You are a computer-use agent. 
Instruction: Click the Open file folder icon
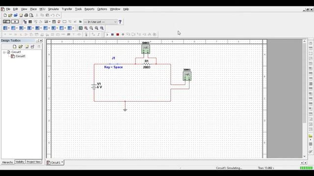(10, 15)
